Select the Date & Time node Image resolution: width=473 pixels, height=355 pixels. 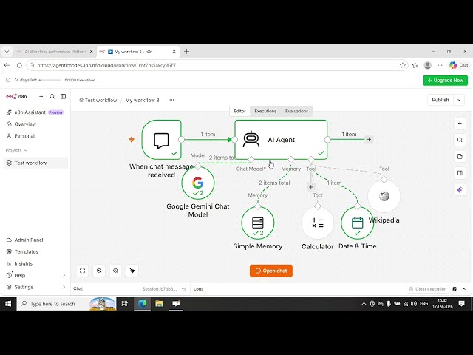pos(358,223)
